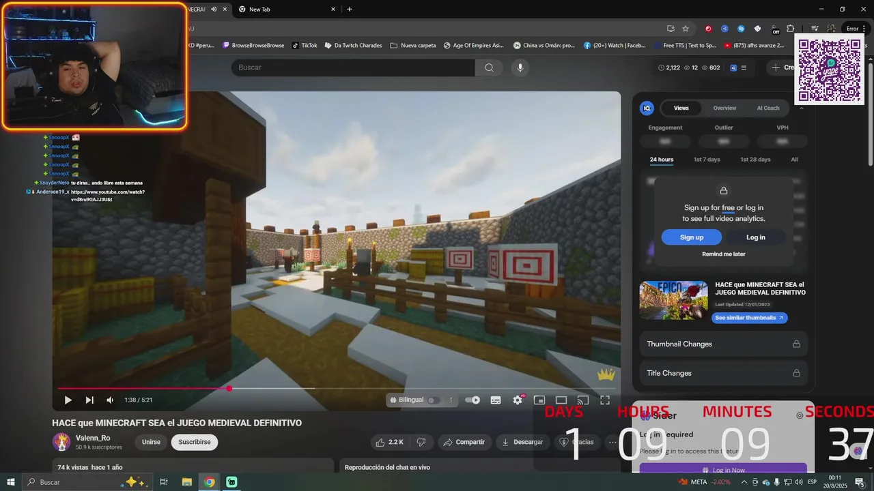
Task: Expand the locked Title Changes section
Action: click(724, 373)
